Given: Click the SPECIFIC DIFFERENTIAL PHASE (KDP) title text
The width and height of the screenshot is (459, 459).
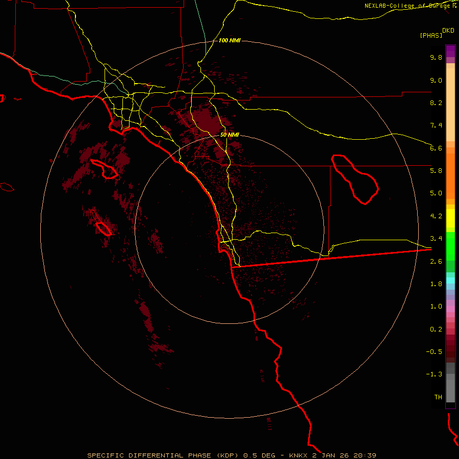Looking at the screenshot, I should [163, 455].
